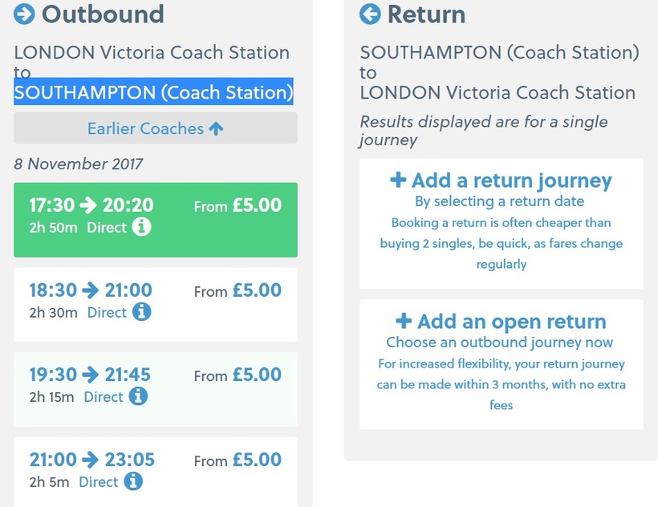Select the 18:30 to 21:00 journey
The image size is (658, 507).
pos(156,305)
